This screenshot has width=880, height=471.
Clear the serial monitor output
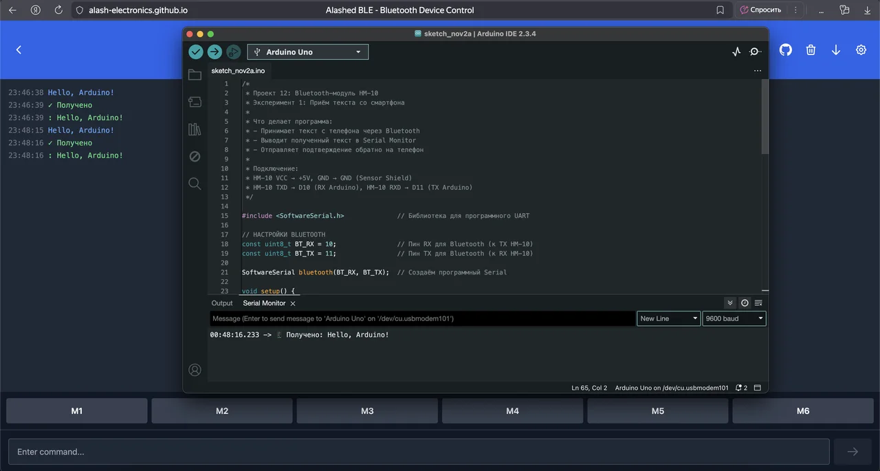[759, 303]
